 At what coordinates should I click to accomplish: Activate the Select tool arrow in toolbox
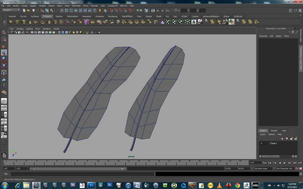pyautogui.click(x=4, y=32)
